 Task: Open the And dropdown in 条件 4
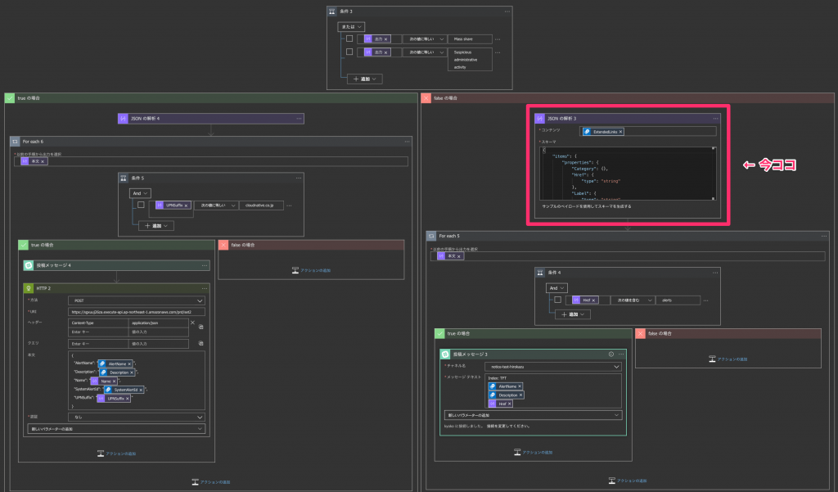click(556, 287)
